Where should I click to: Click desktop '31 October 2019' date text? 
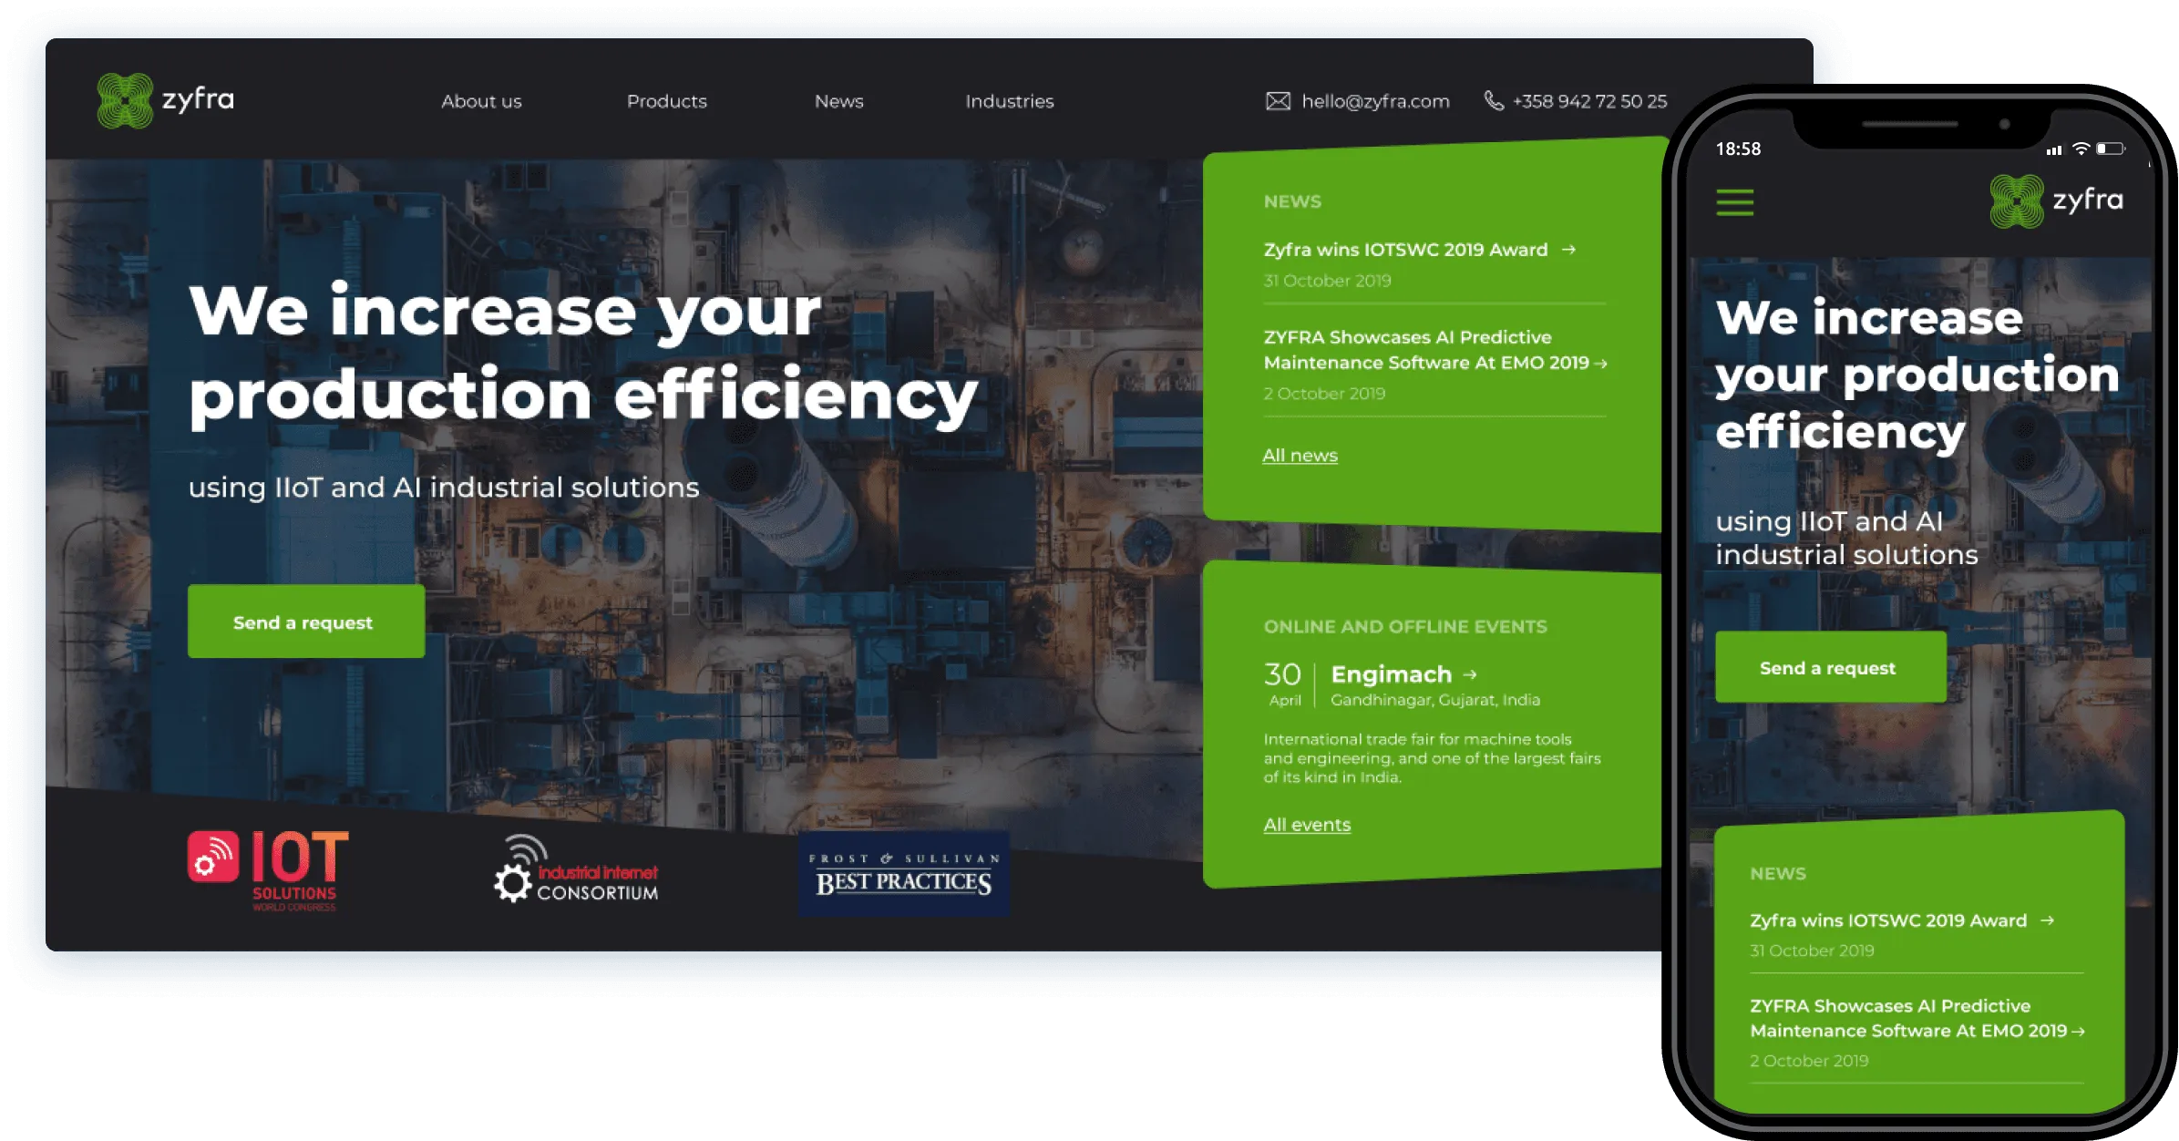click(x=1327, y=281)
